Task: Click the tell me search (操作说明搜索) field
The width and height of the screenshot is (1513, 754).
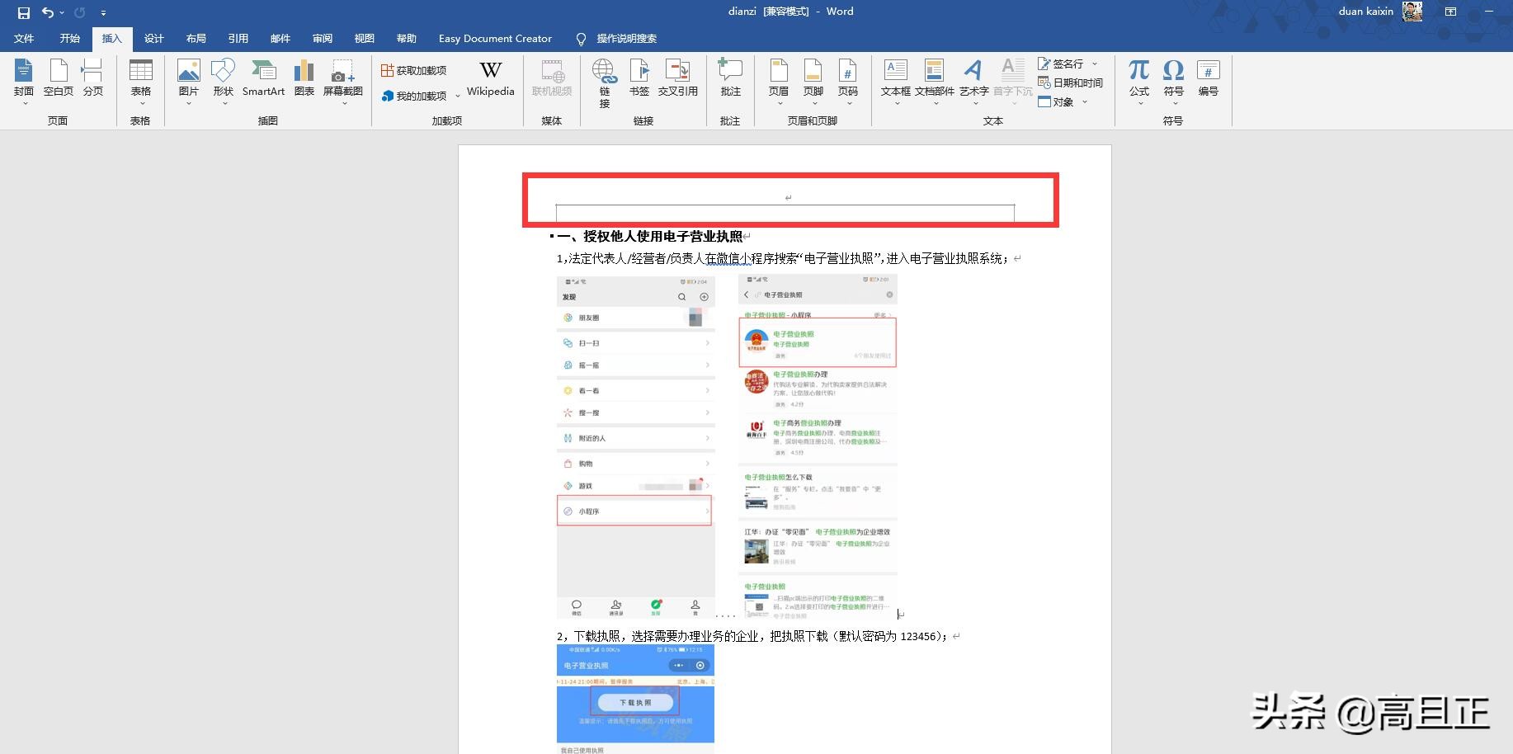Action: [x=626, y=39]
